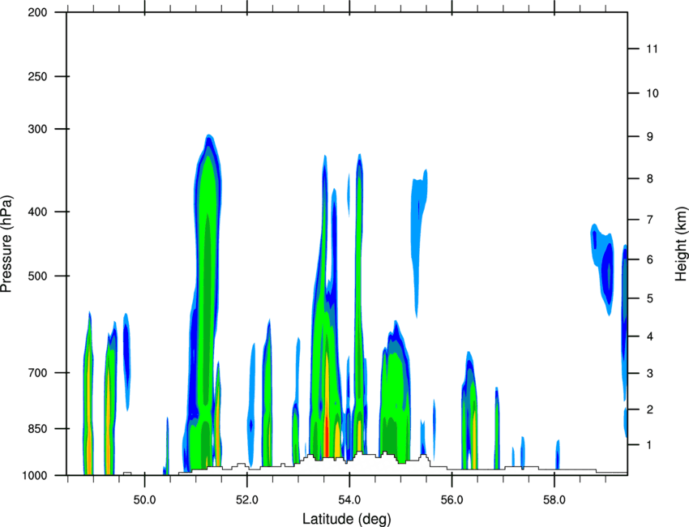Pick the 6 km height label
The image size is (689, 527).
[x=650, y=259]
